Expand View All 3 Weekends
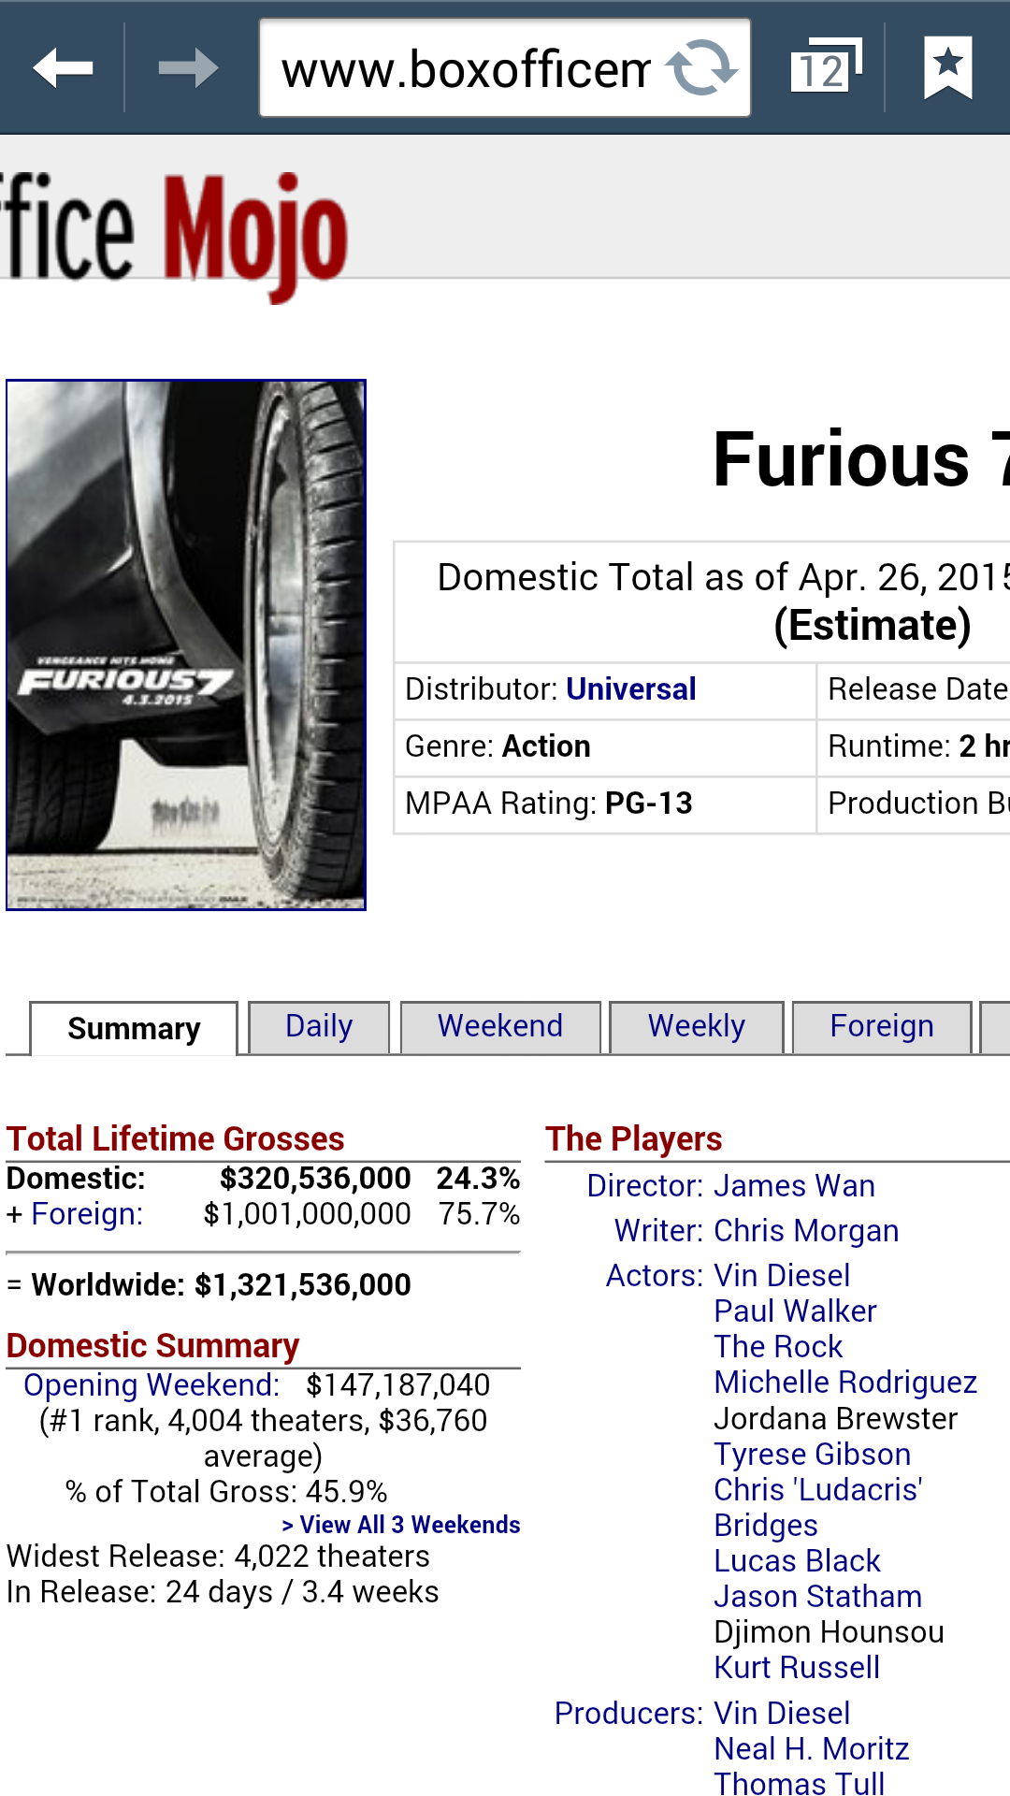 [x=401, y=1525]
